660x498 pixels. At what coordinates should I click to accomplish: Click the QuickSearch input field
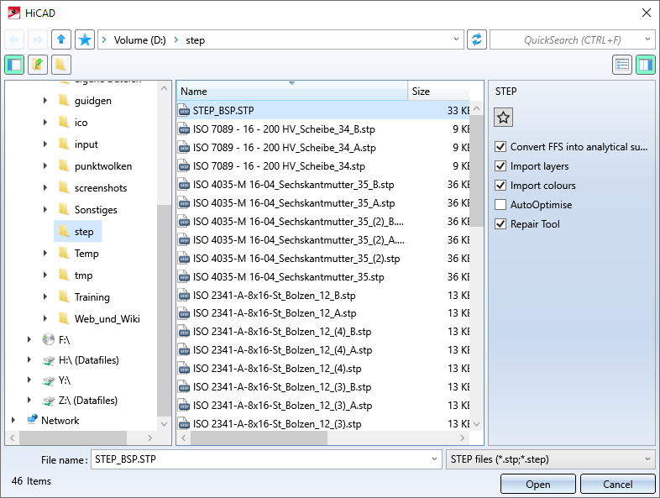point(566,39)
